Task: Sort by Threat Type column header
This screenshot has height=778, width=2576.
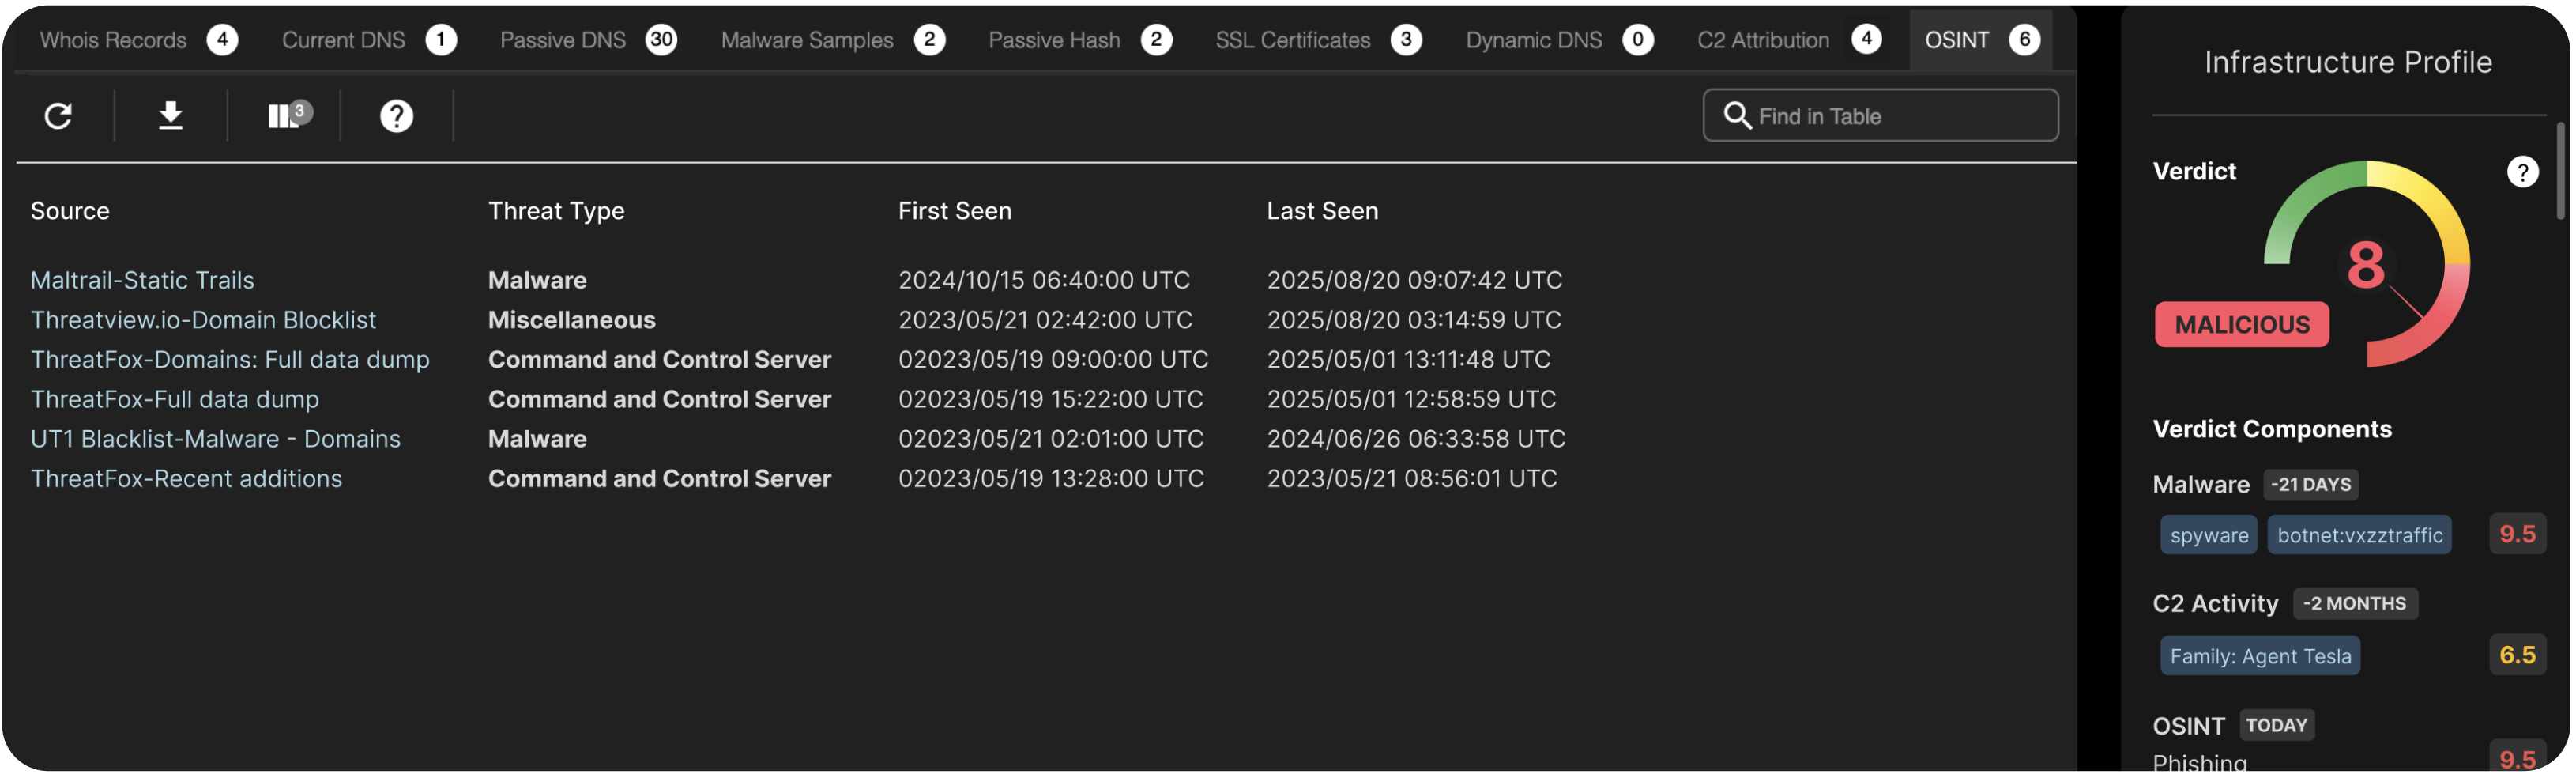Action: [556, 211]
